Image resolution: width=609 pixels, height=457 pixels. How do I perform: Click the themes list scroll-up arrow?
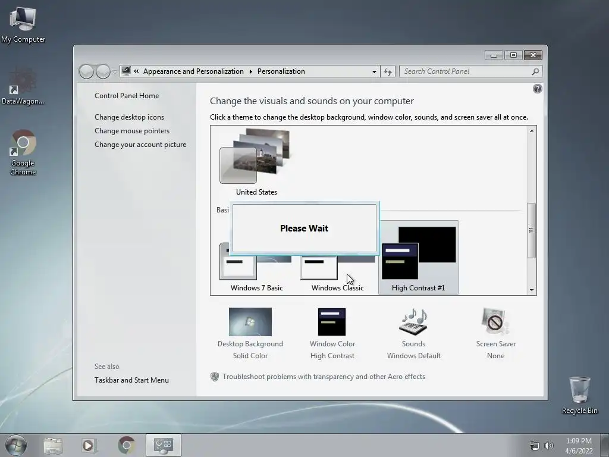(x=531, y=131)
